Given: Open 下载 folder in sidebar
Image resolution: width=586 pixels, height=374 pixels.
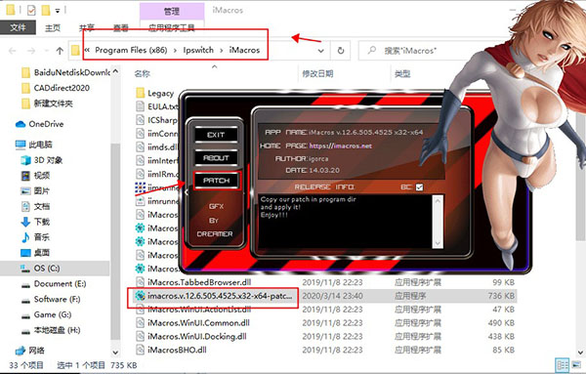Looking at the screenshot, I should 35,222.
